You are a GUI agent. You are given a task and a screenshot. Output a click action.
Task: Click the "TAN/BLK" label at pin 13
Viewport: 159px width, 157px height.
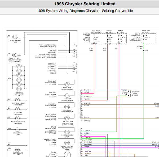pos(86,117)
